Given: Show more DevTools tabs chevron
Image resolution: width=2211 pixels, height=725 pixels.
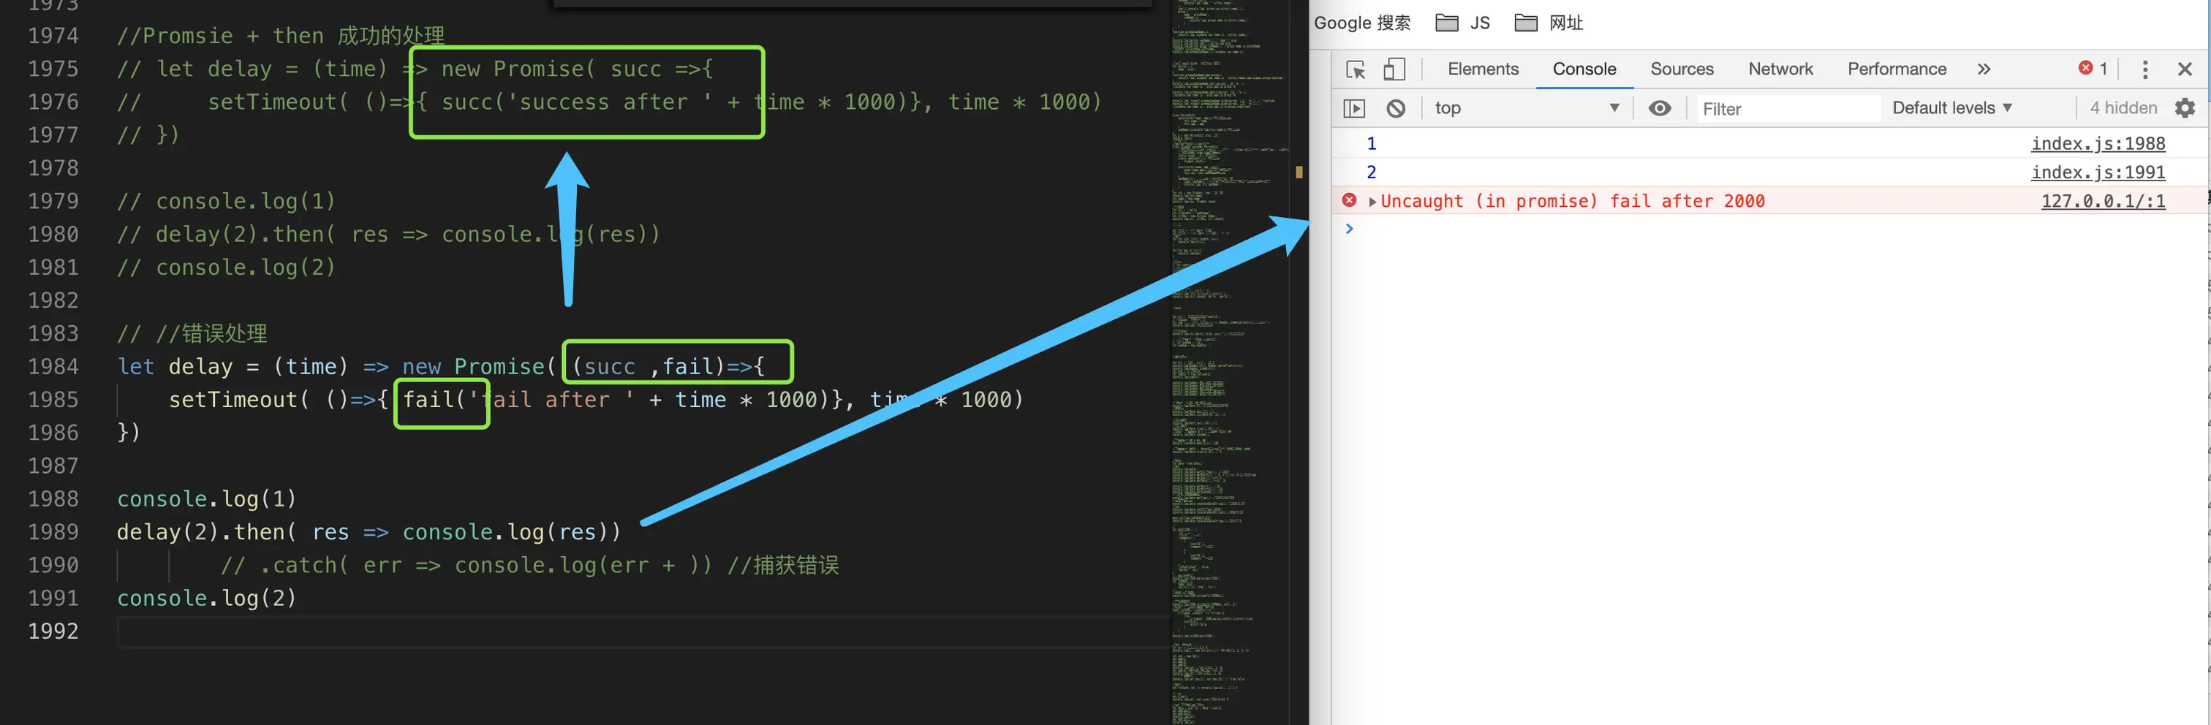Looking at the screenshot, I should (1984, 69).
